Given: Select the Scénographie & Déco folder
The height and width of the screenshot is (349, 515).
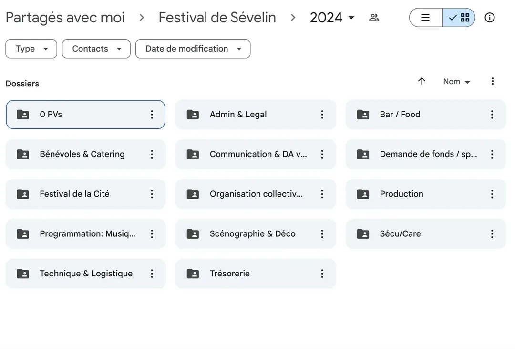Looking at the screenshot, I should tap(253, 234).
